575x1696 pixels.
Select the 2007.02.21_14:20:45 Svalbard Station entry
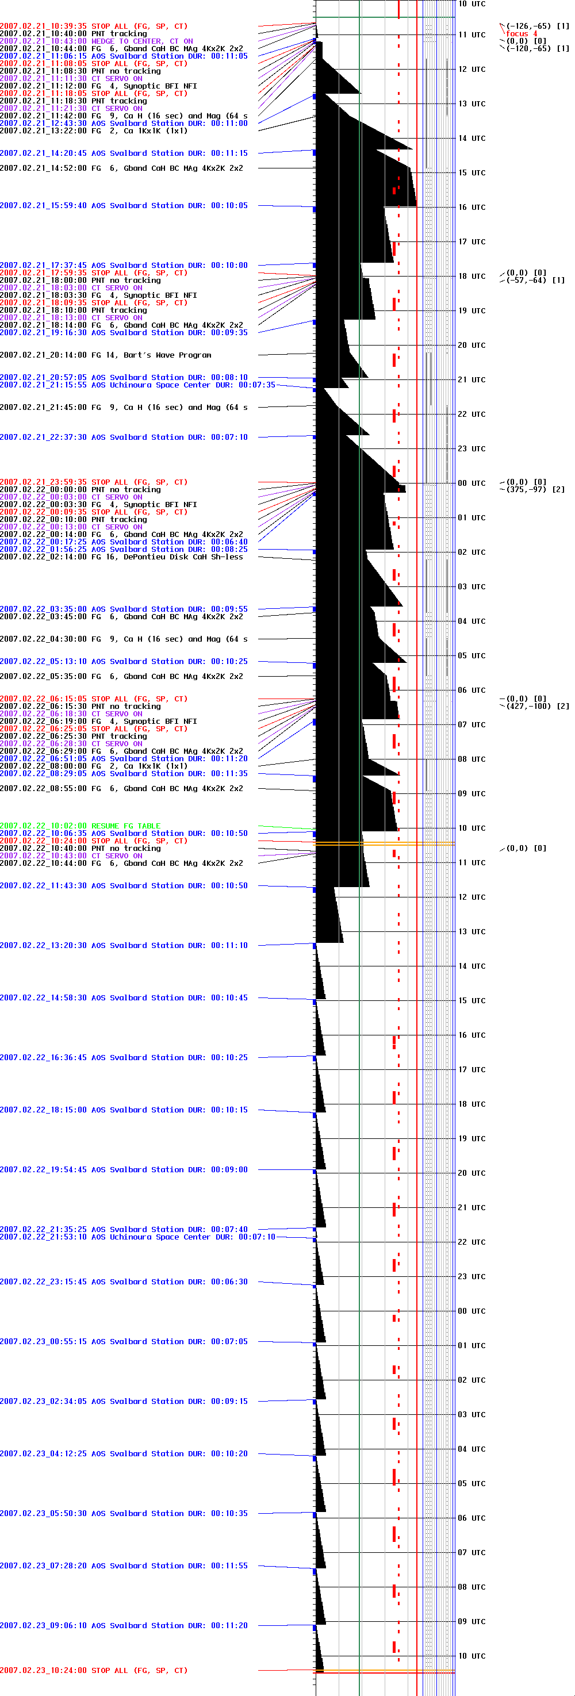124,154
